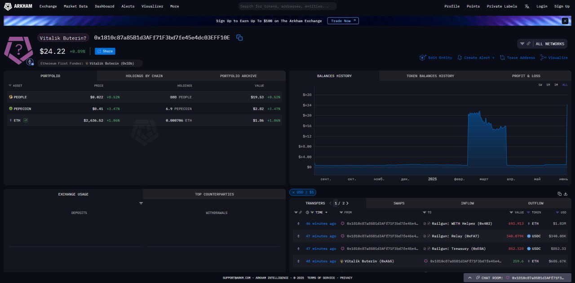Select the 3M chart range
The height and width of the screenshot is (283, 575).
pyautogui.click(x=556, y=85)
